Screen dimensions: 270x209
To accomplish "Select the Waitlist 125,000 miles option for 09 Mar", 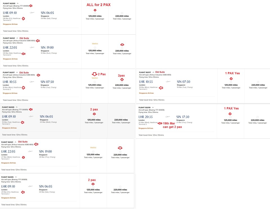I will coord(95,48).
